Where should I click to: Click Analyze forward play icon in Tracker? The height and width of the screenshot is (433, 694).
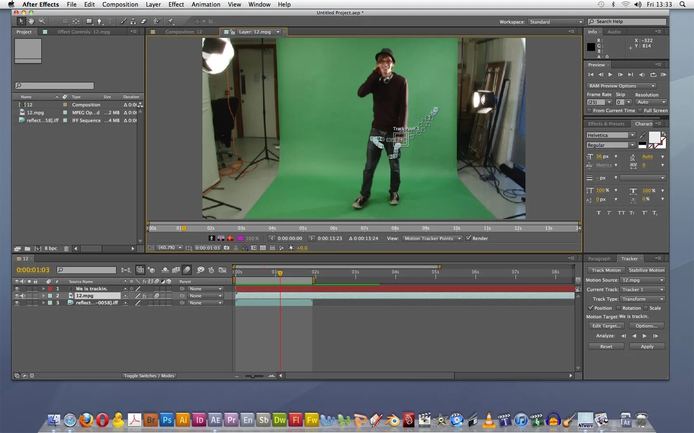(644, 336)
